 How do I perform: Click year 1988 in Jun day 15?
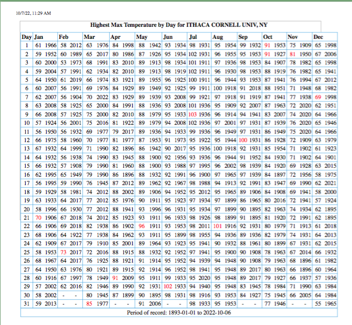[x=180, y=166]
